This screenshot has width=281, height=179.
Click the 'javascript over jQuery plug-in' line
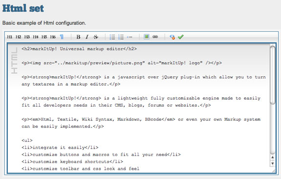tap(144, 77)
